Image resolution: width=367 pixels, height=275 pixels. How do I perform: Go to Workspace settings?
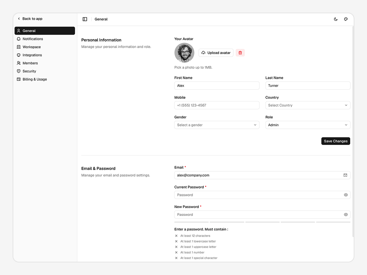click(x=45, y=47)
